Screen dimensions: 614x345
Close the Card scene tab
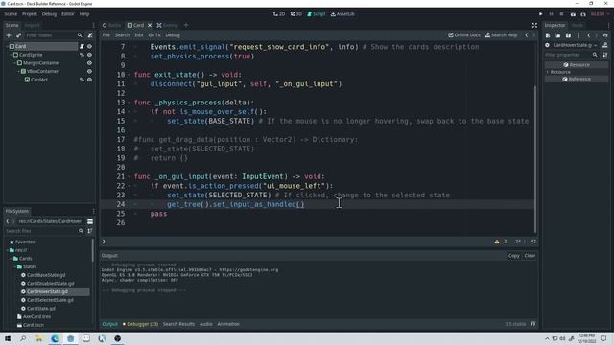(x=150, y=25)
